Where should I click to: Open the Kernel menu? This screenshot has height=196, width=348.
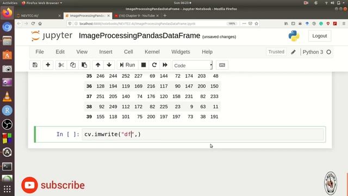point(152,52)
